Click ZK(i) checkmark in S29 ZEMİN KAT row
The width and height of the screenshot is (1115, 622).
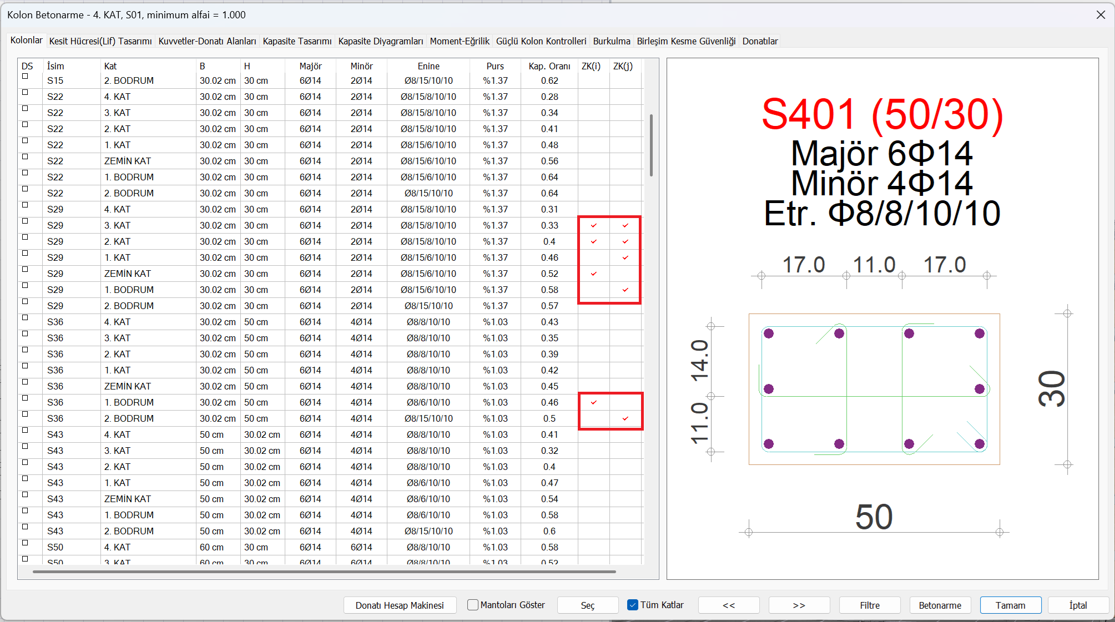pyautogui.click(x=594, y=274)
